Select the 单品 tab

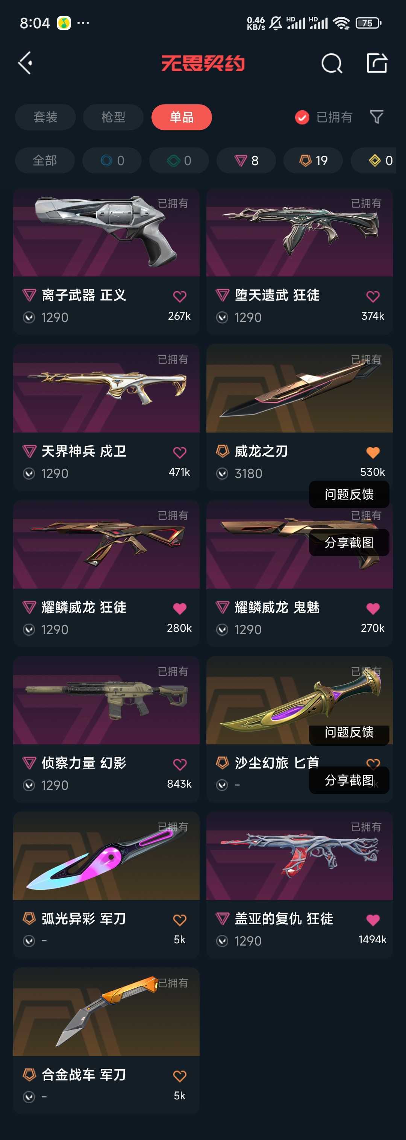(181, 117)
